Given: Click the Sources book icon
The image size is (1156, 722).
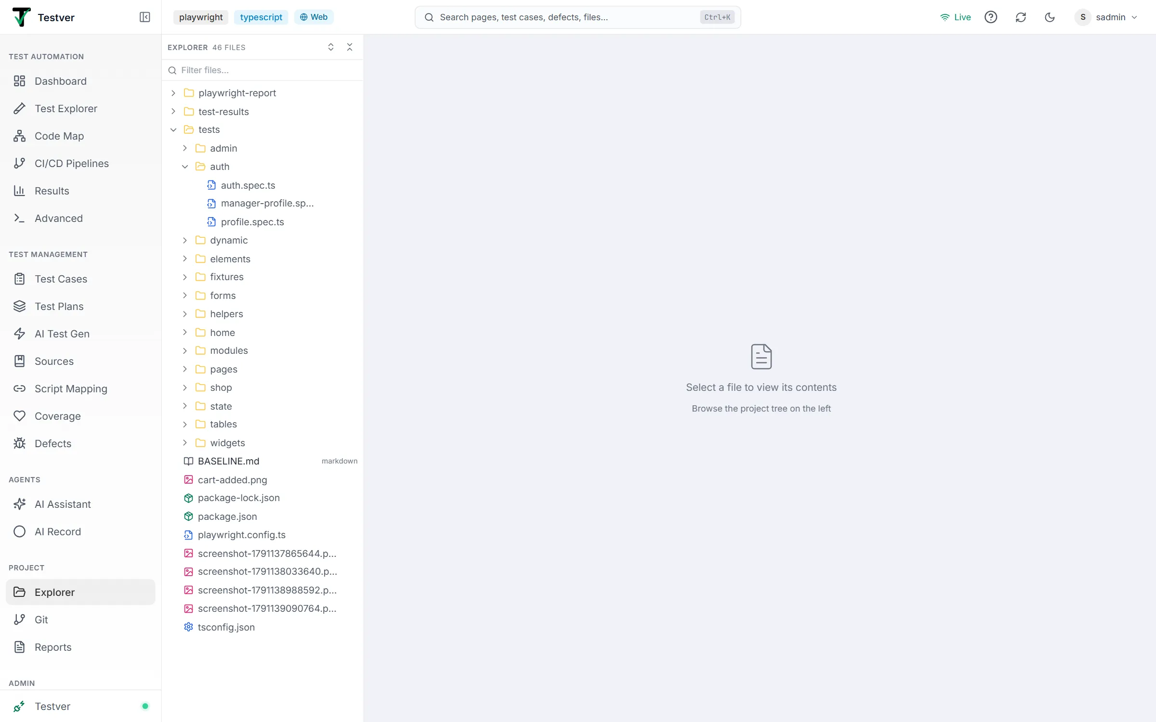Looking at the screenshot, I should pyautogui.click(x=19, y=361).
